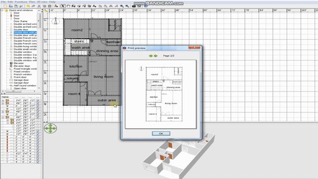Click the Open home toolbar icon
This screenshot has height=179, width=318.
click(10, 6)
